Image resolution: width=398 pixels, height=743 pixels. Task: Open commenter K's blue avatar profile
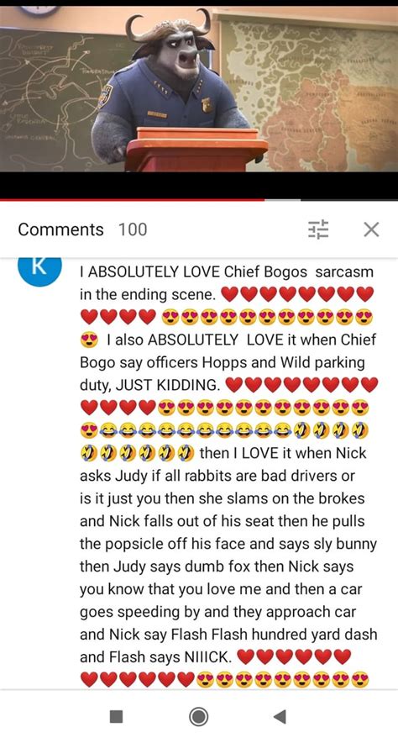(x=39, y=270)
